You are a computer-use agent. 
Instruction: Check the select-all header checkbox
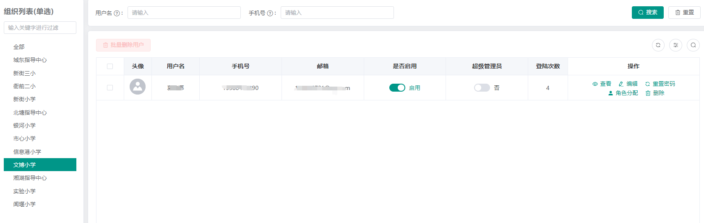point(110,66)
